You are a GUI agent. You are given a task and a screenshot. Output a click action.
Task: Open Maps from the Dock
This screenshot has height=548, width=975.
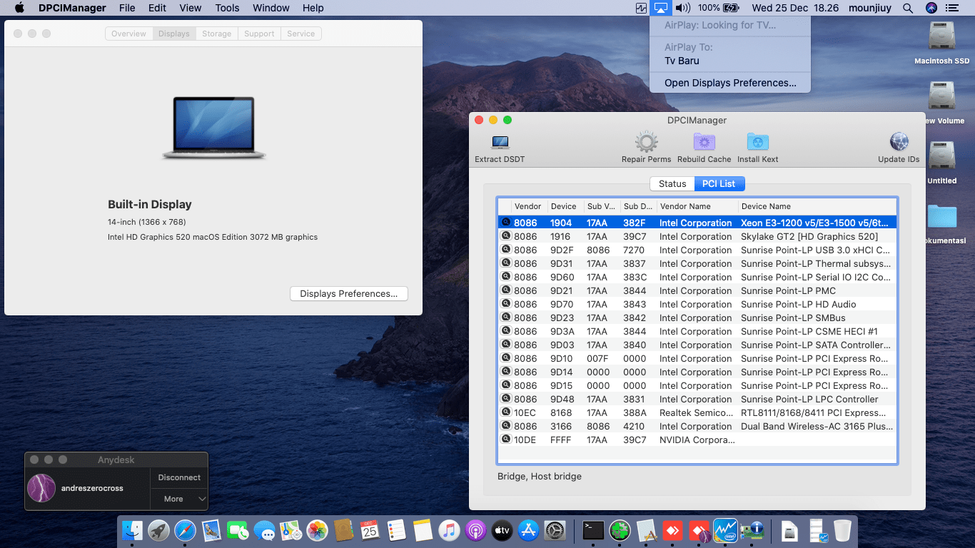click(291, 530)
